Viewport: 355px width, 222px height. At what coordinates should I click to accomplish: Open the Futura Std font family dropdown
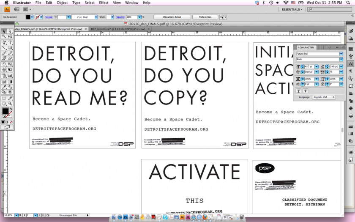pos(341,54)
